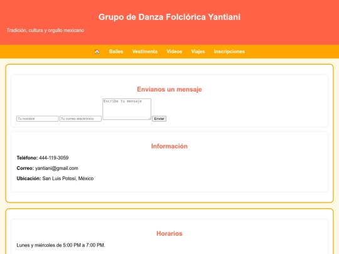The width and height of the screenshot is (339, 254).
Task: Open the Viajes page
Action: click(198, 51)
